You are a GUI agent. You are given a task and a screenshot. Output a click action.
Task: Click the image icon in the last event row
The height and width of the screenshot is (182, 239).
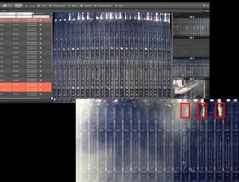[40, 94]
